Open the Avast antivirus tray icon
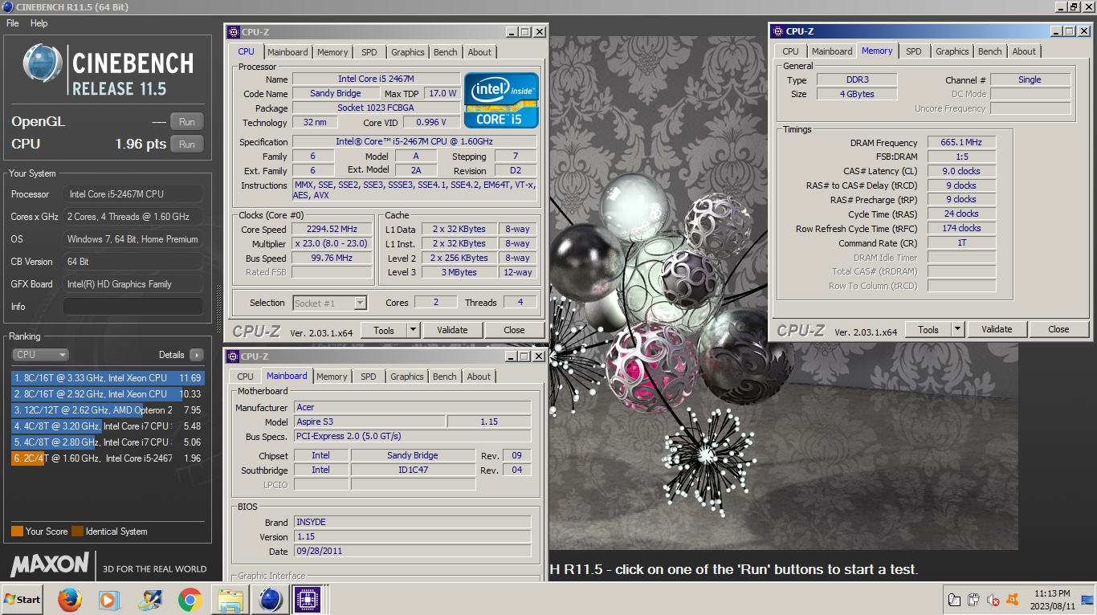The image size is (1097, 615). pyautogui.click(x=1013, y=600)
